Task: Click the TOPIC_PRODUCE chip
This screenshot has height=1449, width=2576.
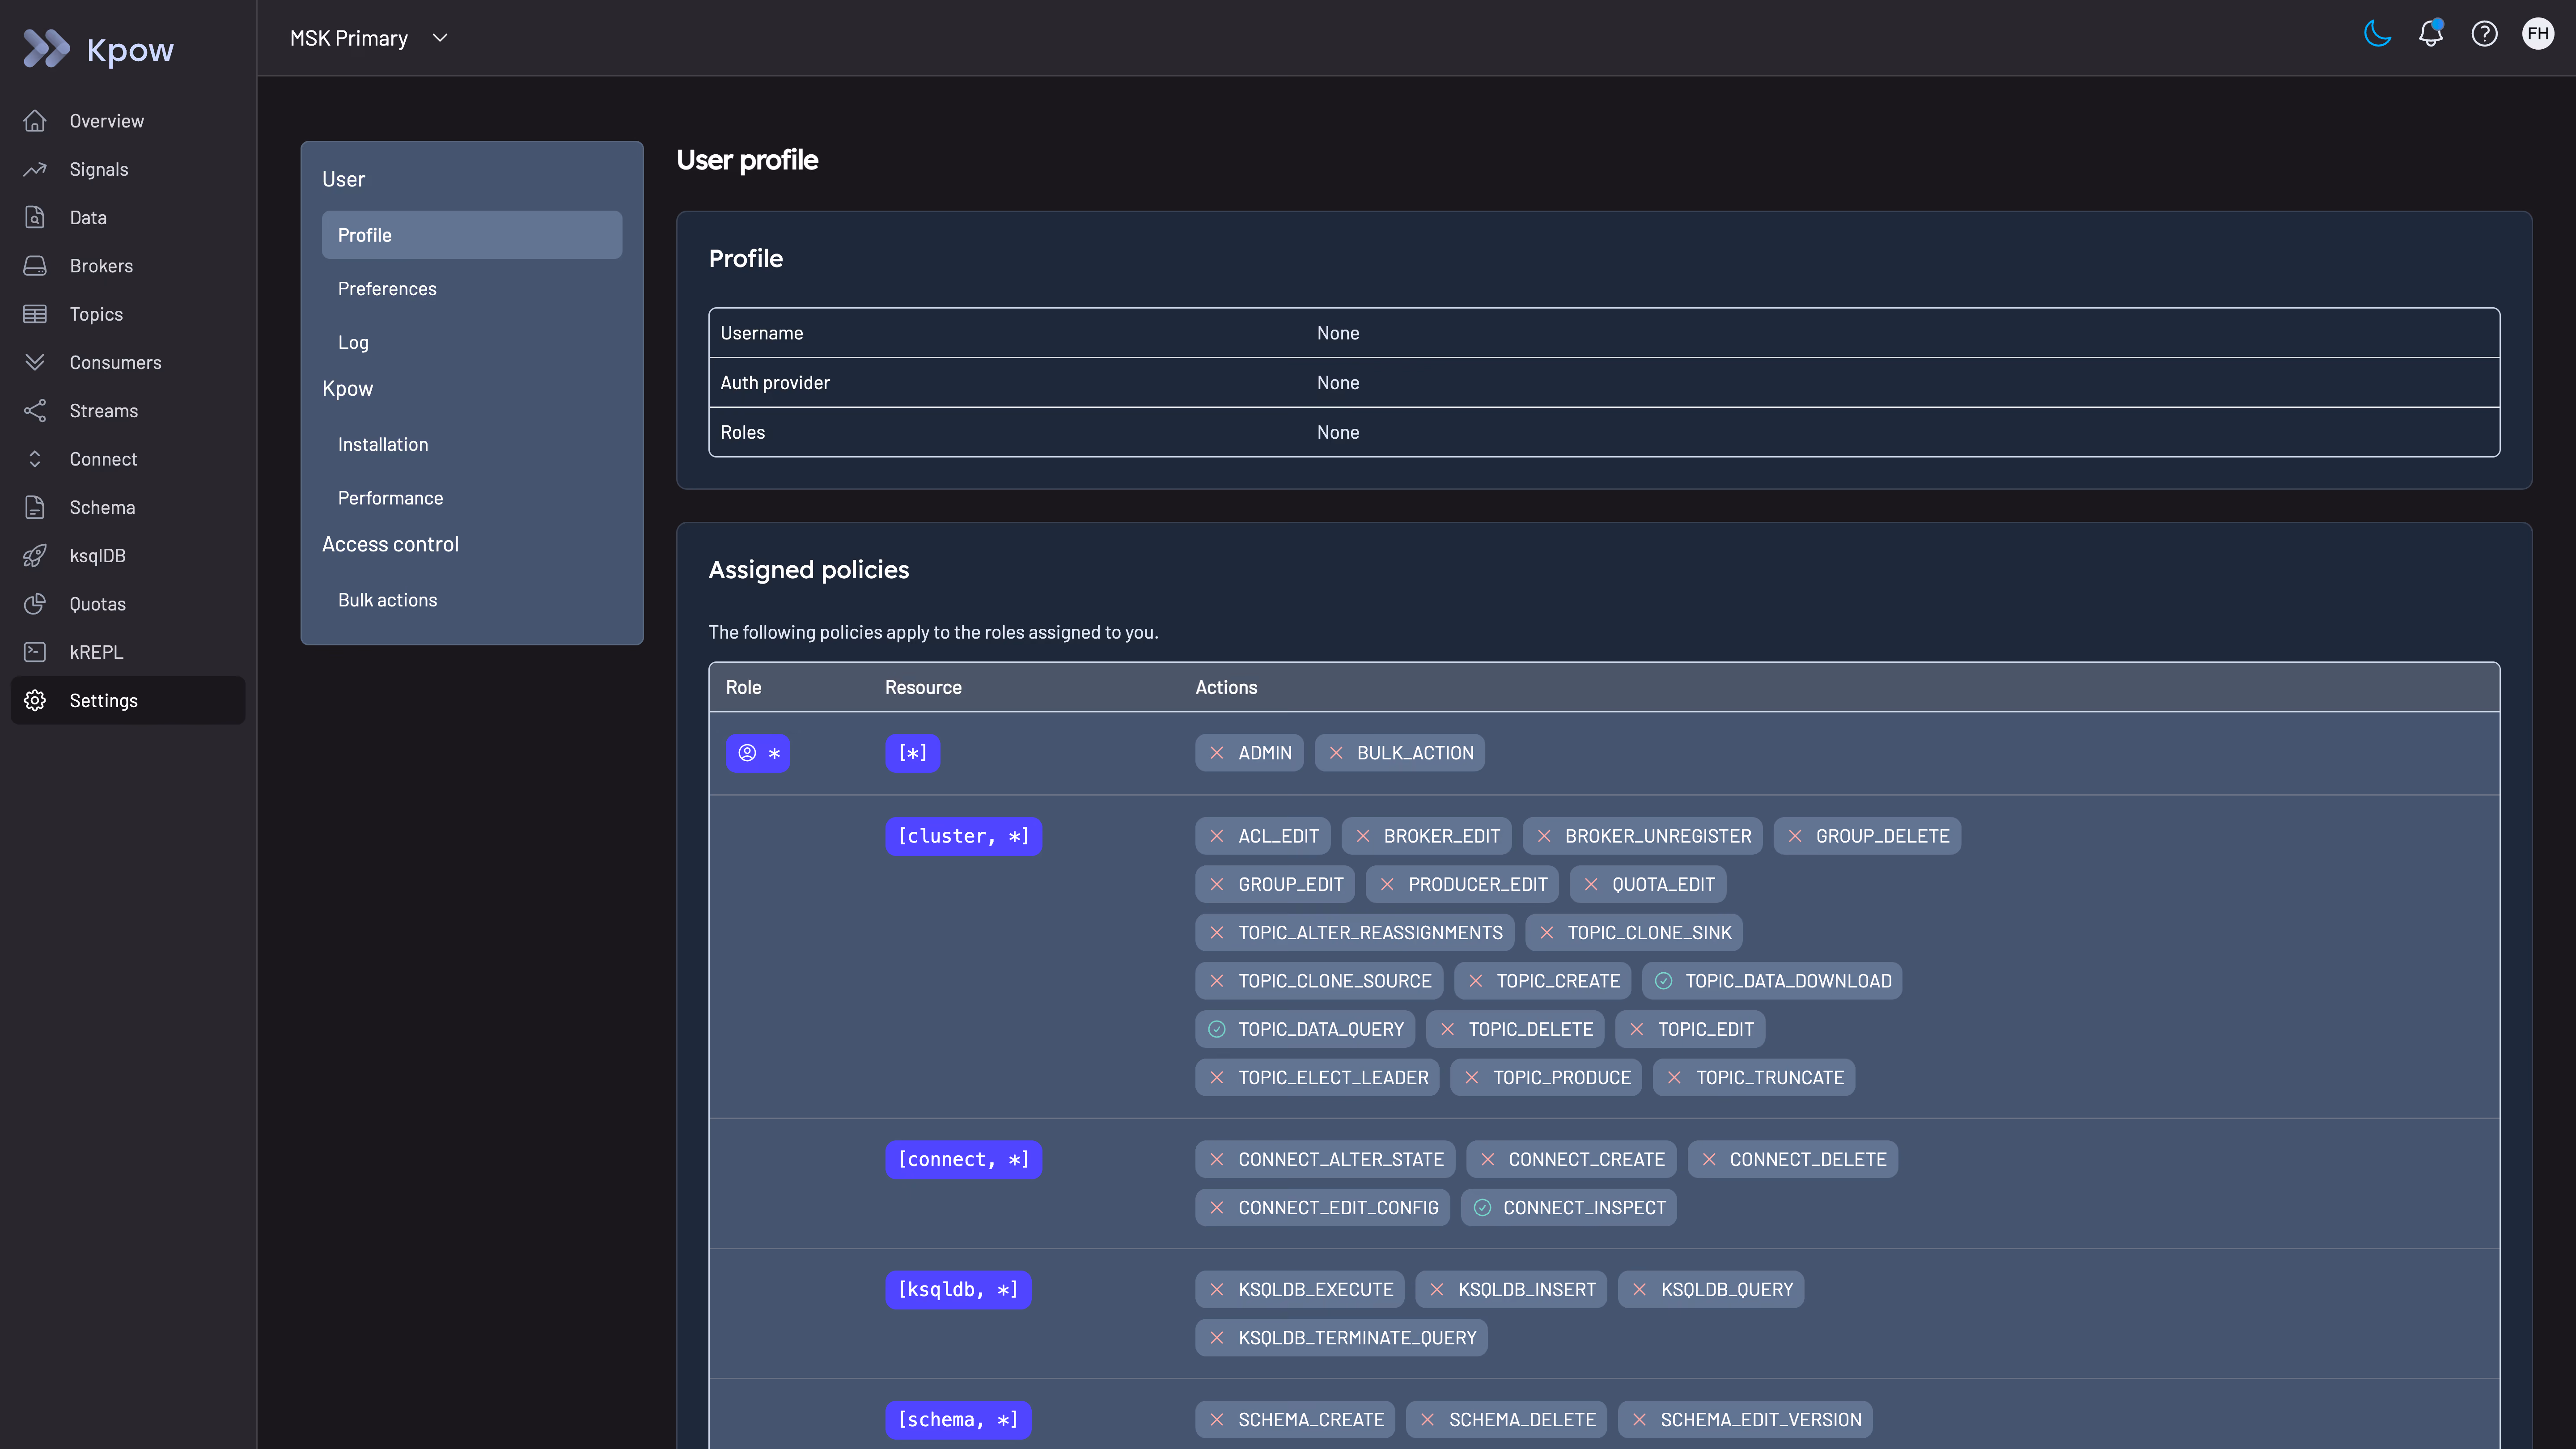Action: pyautogui.click(x=1546, y=1078)
